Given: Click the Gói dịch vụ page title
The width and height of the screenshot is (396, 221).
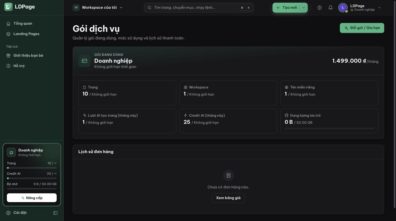Looking at the screenshot, I should tap(96, 29).
